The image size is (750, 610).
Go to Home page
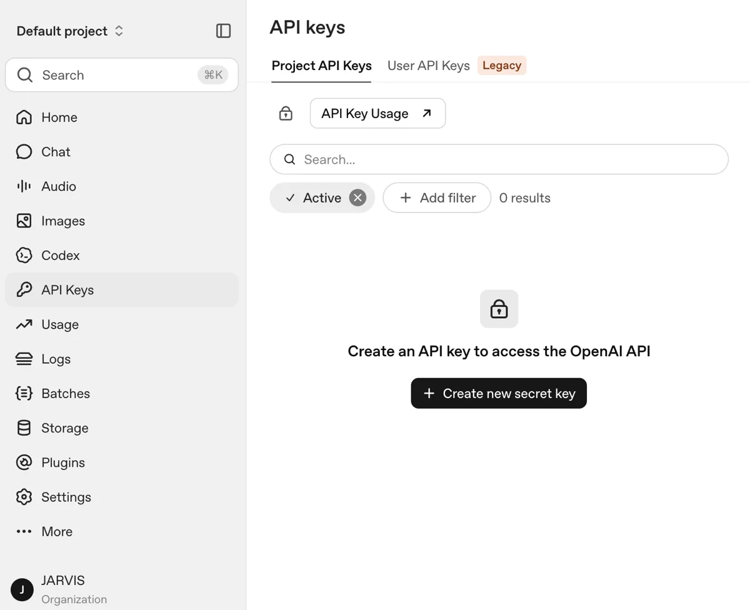tap(122, 117)
